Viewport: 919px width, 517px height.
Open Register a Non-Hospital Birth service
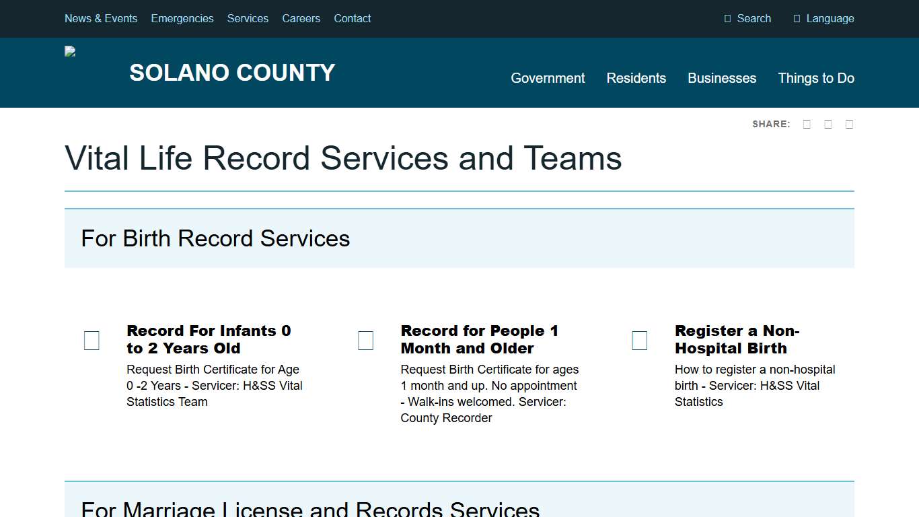click(737, 339)
